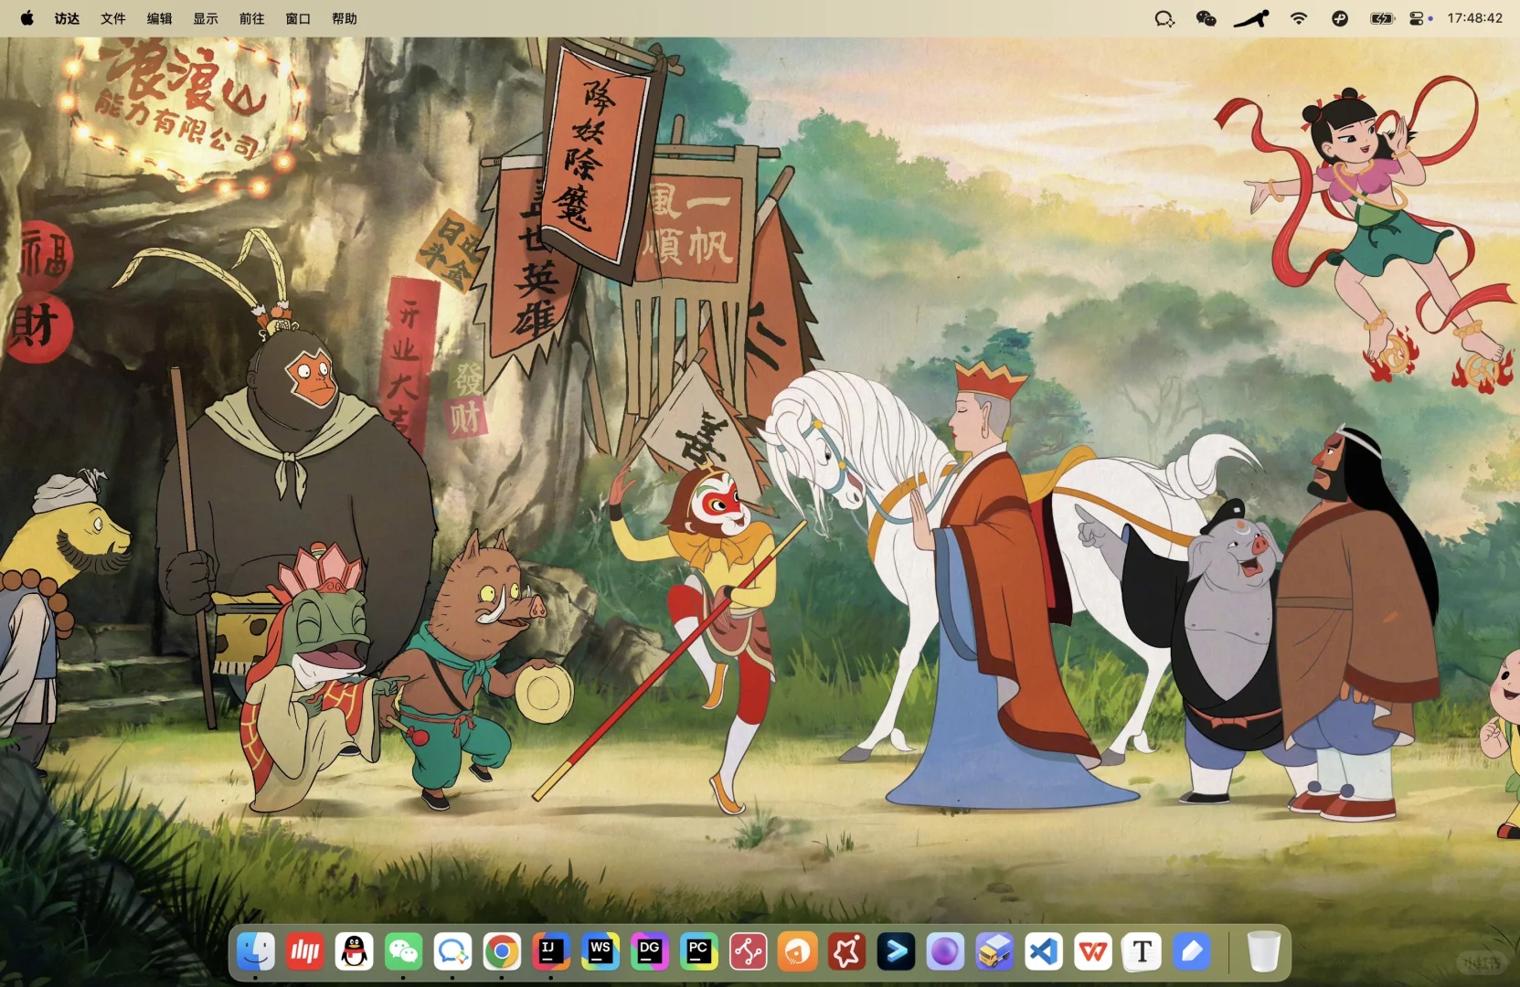
Task: Launch Google Chrome from the Dock
Action: tap(502, 952)
